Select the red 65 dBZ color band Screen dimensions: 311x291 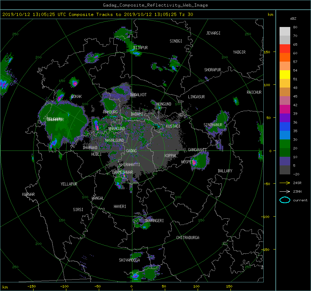tap(285, 48)
